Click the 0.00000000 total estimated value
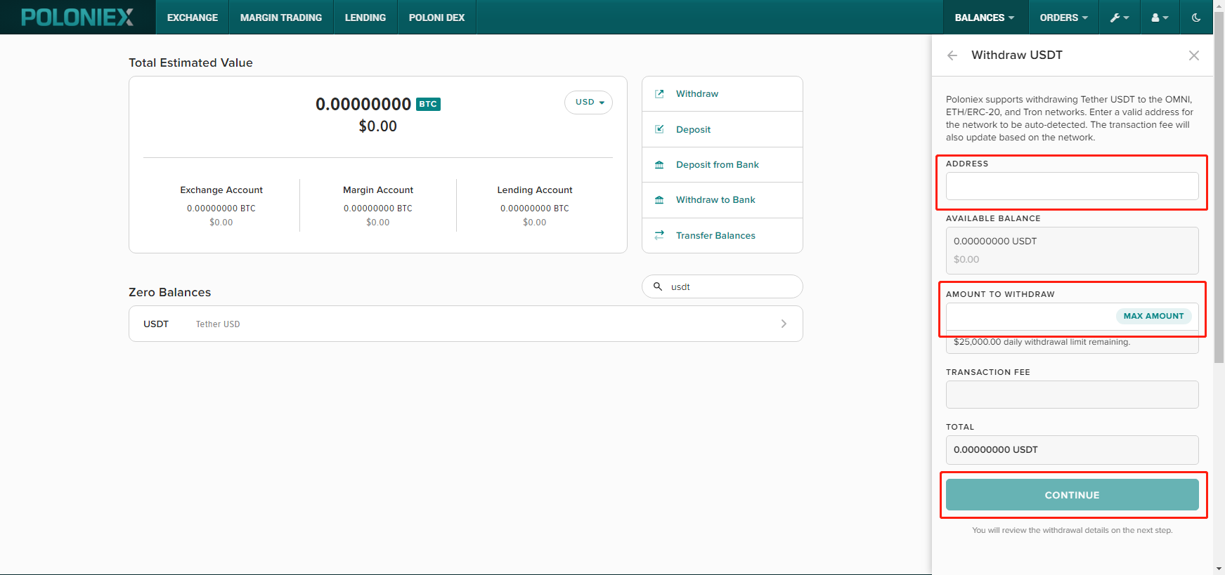 click(x=363, y=104)
